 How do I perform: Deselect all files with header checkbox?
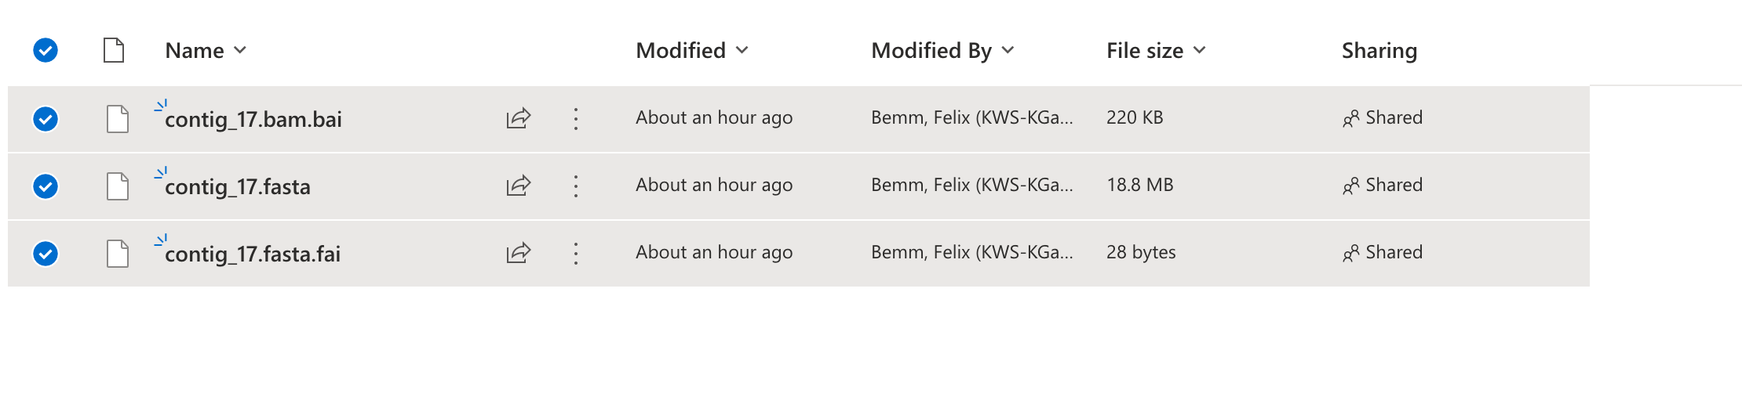pos(46,50)
